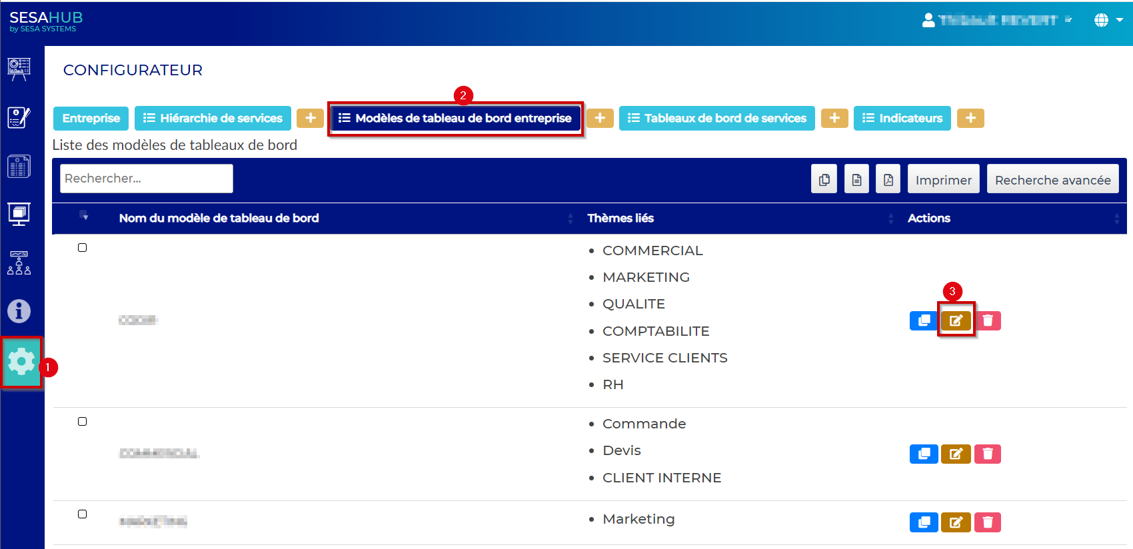Open Recherche avancée
Viewport: 1133px width, 549px height.
click(x=1052, y=179)
